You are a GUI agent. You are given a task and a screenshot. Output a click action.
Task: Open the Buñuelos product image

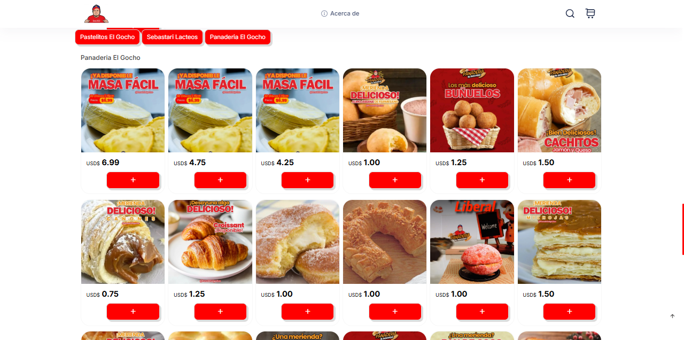[x=472, y=110]
